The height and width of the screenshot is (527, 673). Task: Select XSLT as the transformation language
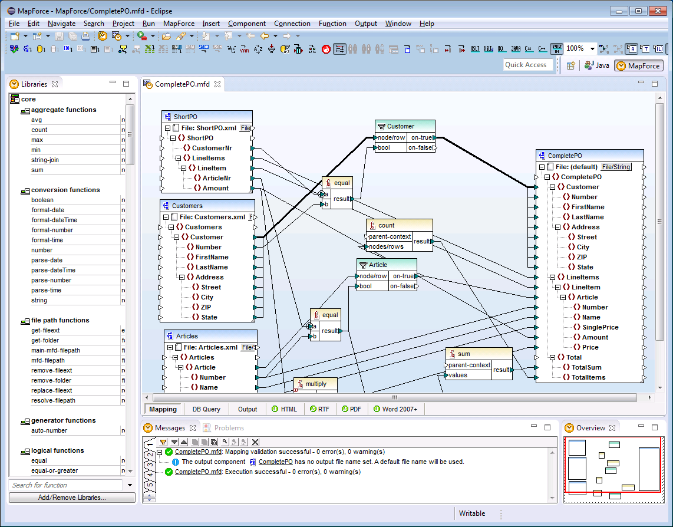tap(474, 49)
